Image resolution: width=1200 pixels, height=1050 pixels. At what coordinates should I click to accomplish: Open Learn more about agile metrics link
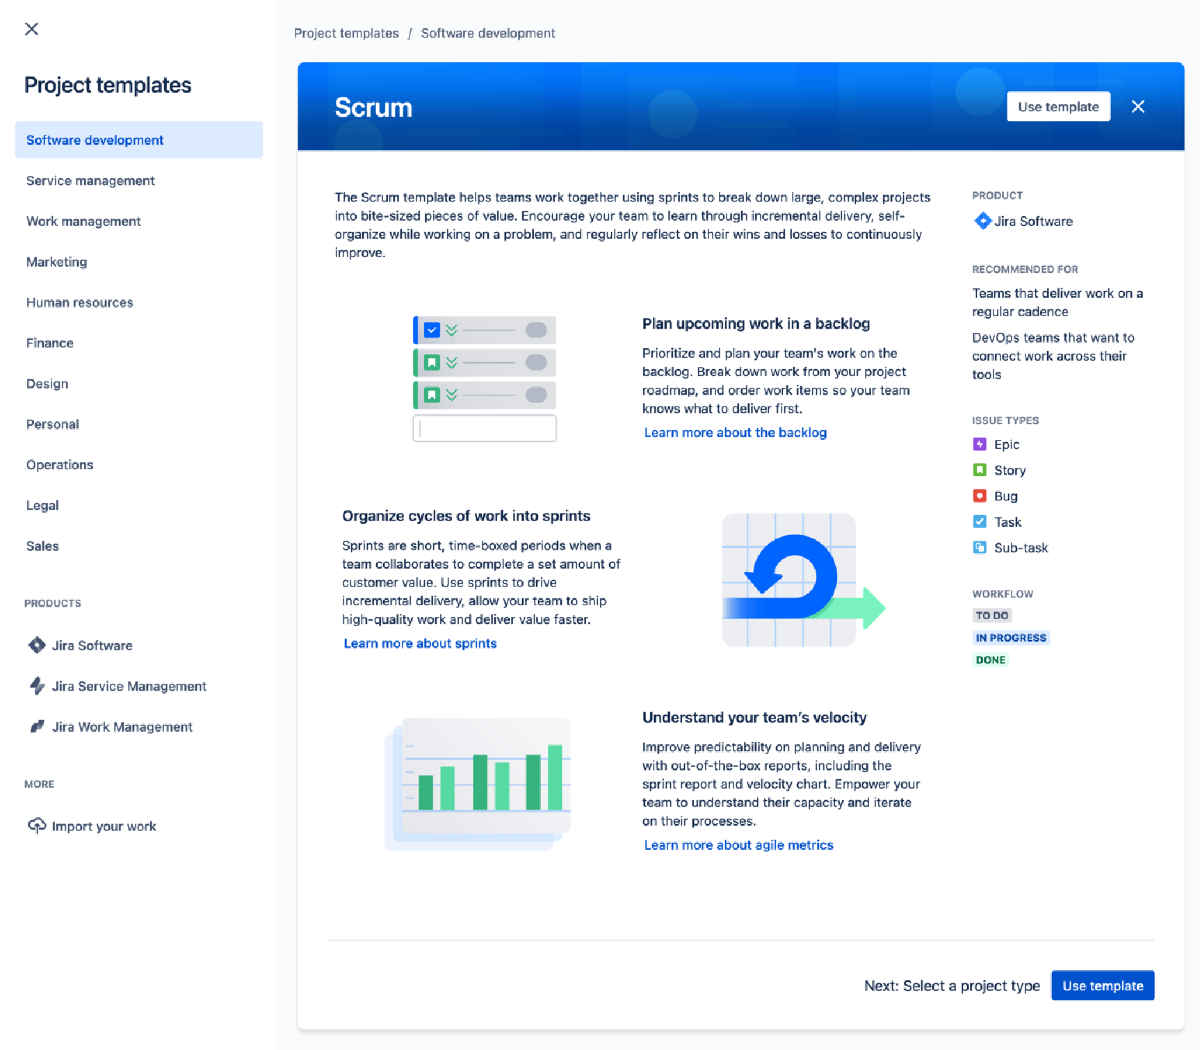tap(738, 845)
